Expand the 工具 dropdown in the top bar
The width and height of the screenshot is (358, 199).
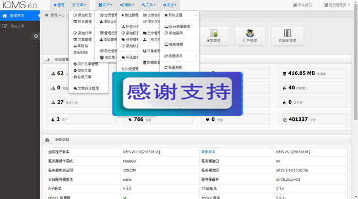pyautogui.click(x=148, y=5)
